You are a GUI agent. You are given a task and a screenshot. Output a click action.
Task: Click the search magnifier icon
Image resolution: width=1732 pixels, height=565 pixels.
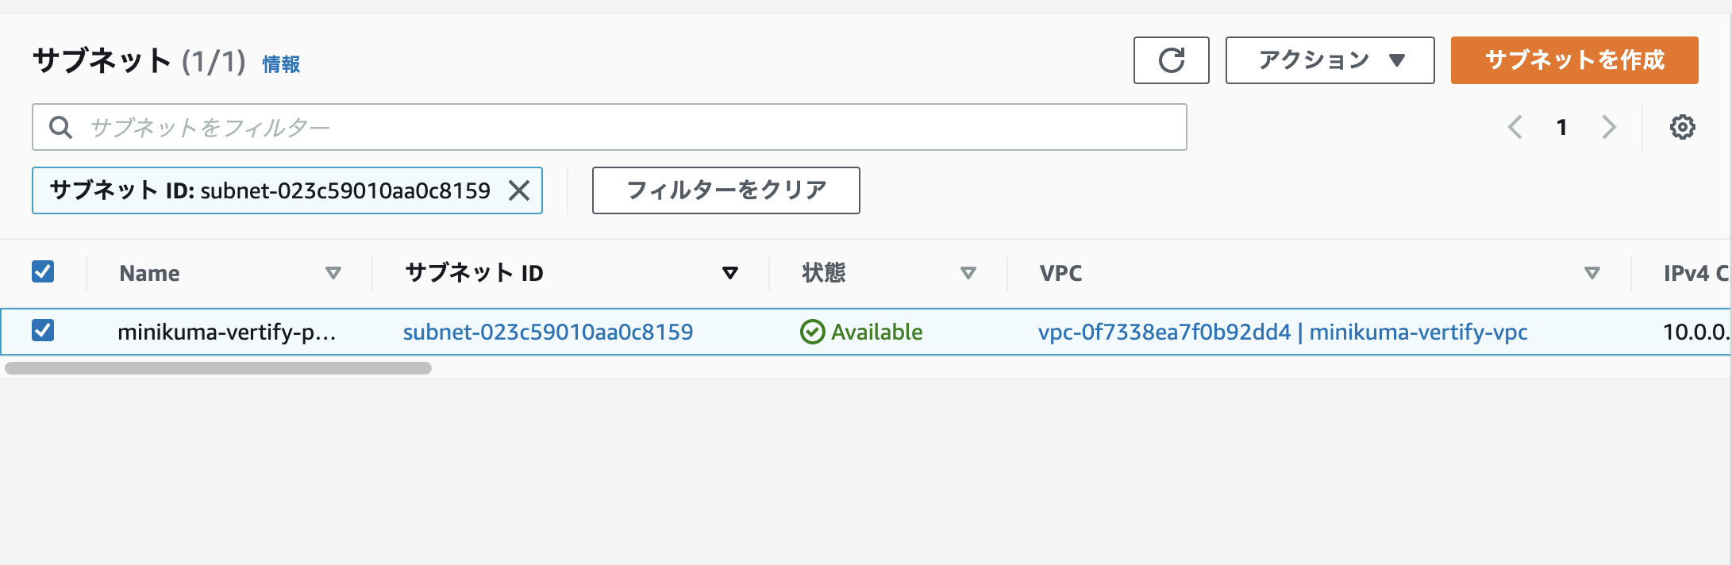[x=61, y=126]
